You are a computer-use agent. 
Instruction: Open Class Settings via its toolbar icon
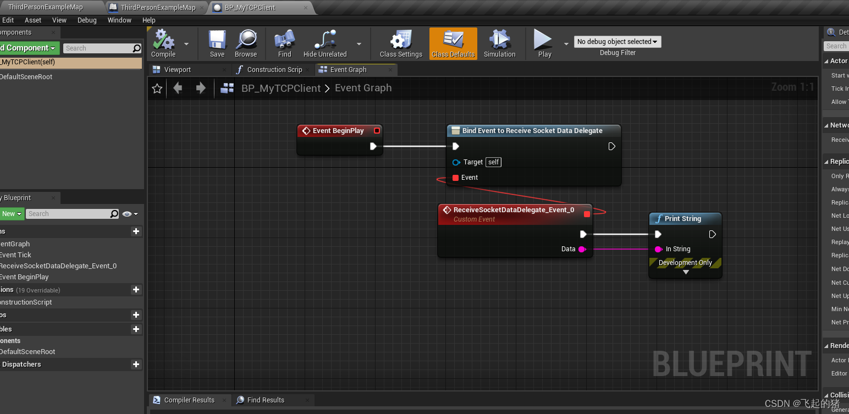[400, 40]
